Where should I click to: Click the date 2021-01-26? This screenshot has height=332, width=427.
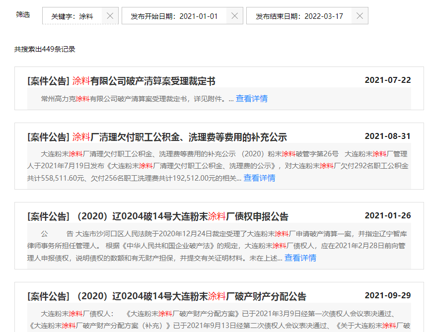click(x=388, y=215)
